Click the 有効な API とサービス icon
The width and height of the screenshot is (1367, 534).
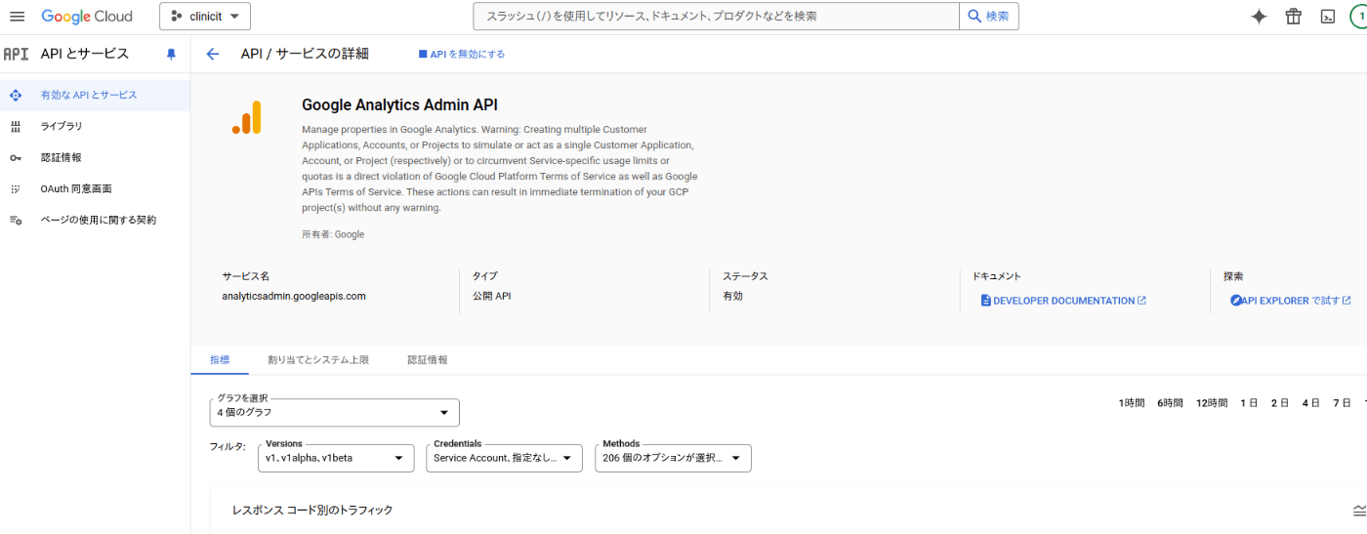click(x=16, y=95)
